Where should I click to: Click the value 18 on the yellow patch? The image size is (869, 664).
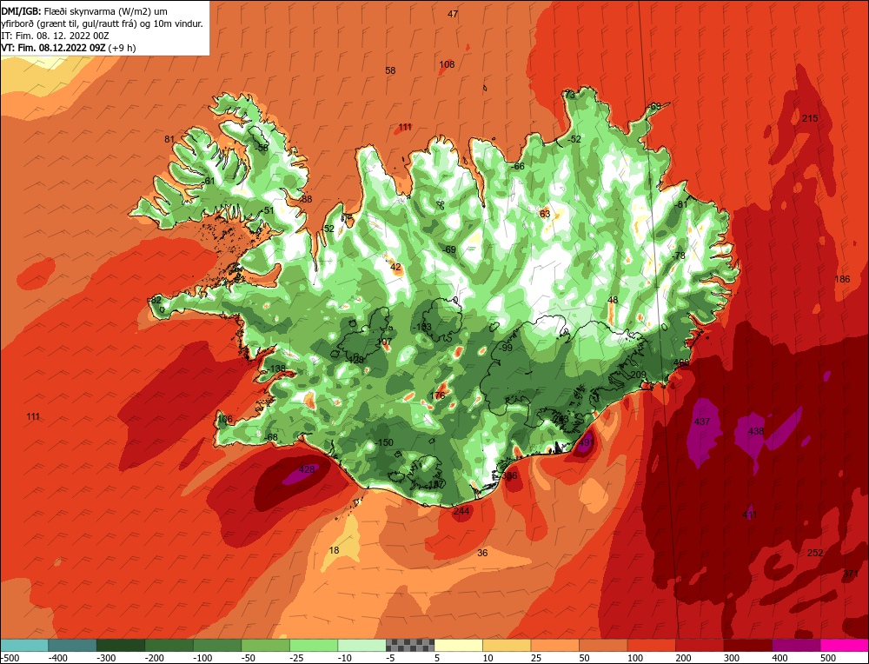[334, 550]
